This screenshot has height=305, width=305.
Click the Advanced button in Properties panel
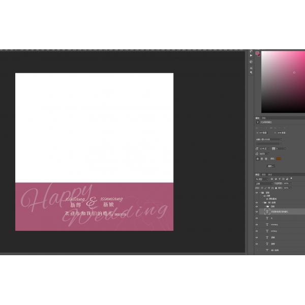coord(271,166)
